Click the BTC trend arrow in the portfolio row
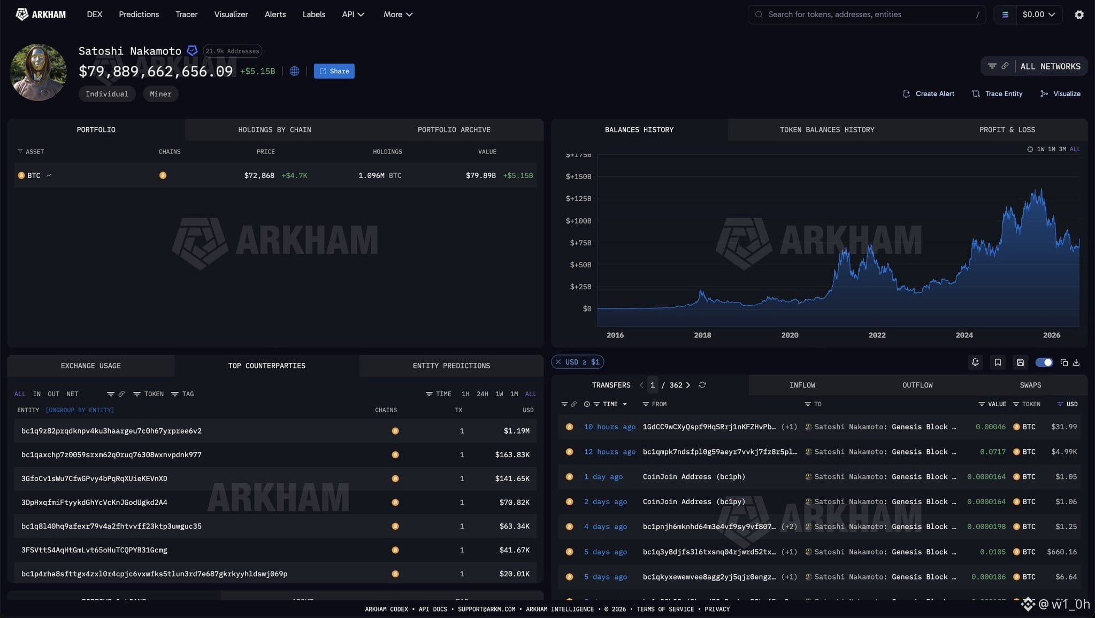 [49, 175]
